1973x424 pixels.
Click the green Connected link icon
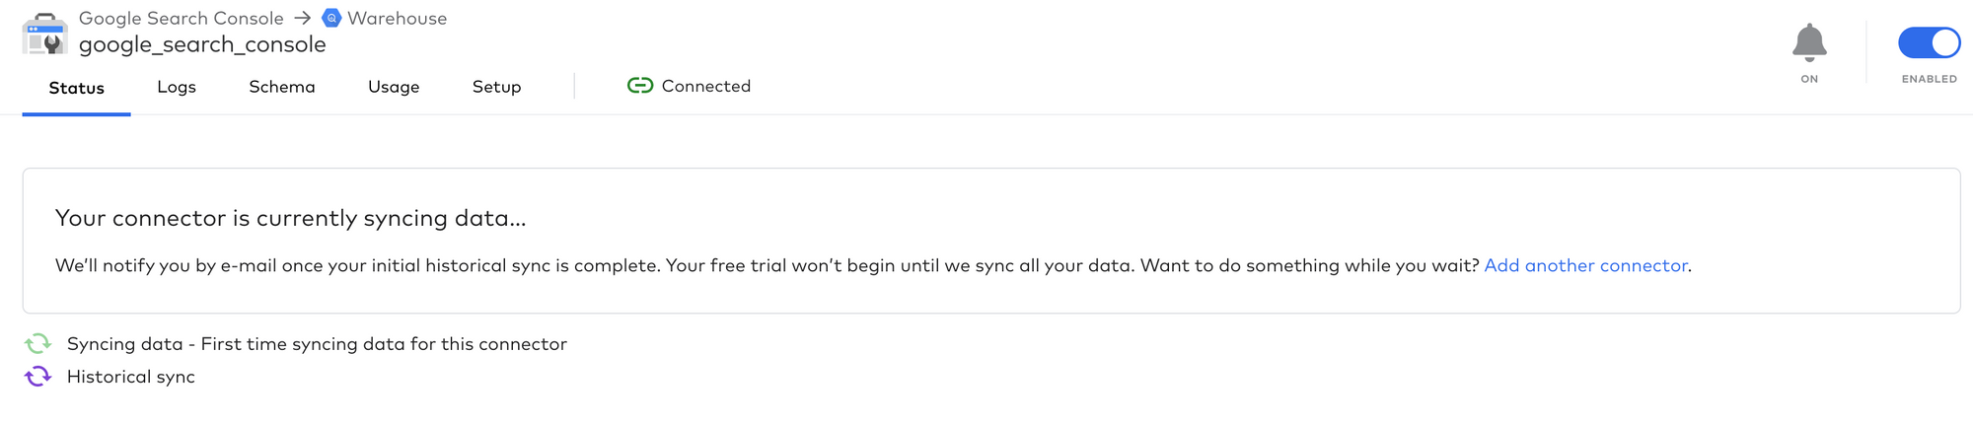point(640,86)
